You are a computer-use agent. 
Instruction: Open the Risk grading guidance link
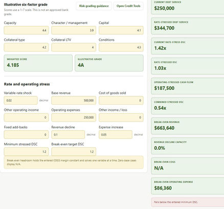pyautogui.click(x=94, y=6)
